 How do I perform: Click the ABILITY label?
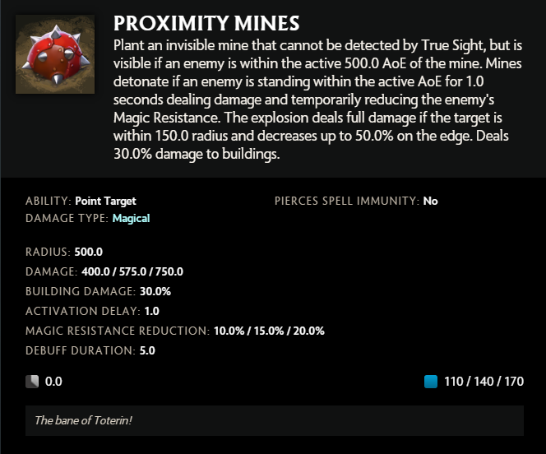point(47,201)
